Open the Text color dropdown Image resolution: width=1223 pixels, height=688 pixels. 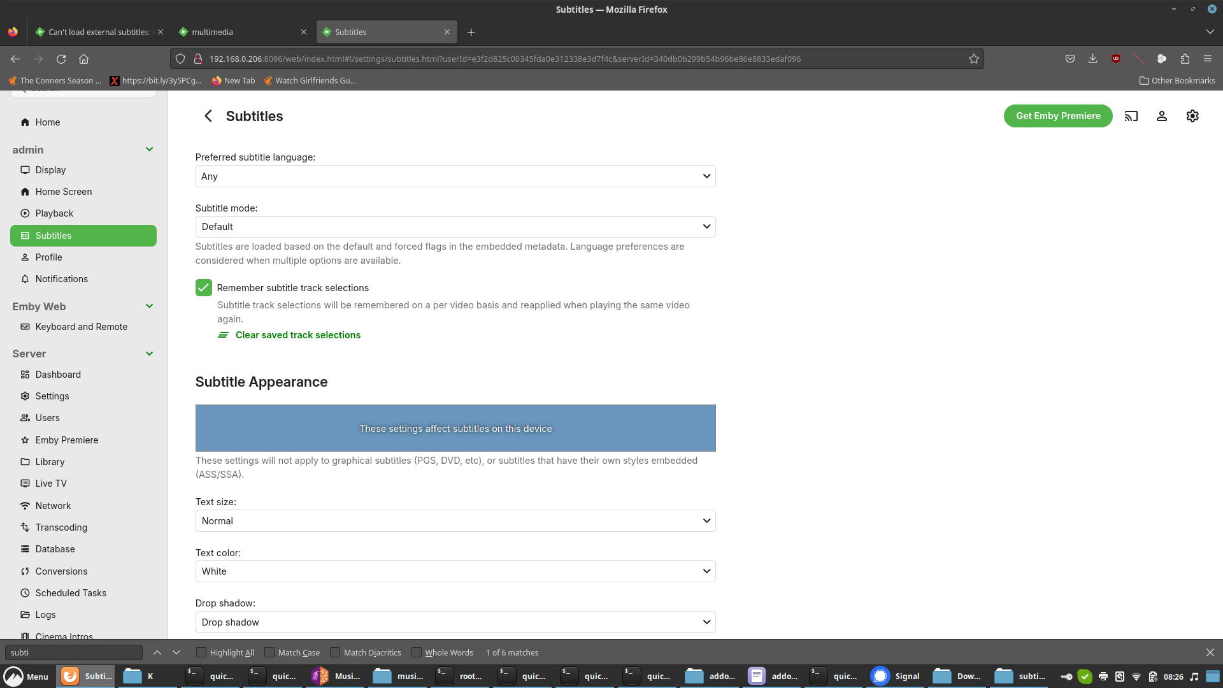pos(455,571)
